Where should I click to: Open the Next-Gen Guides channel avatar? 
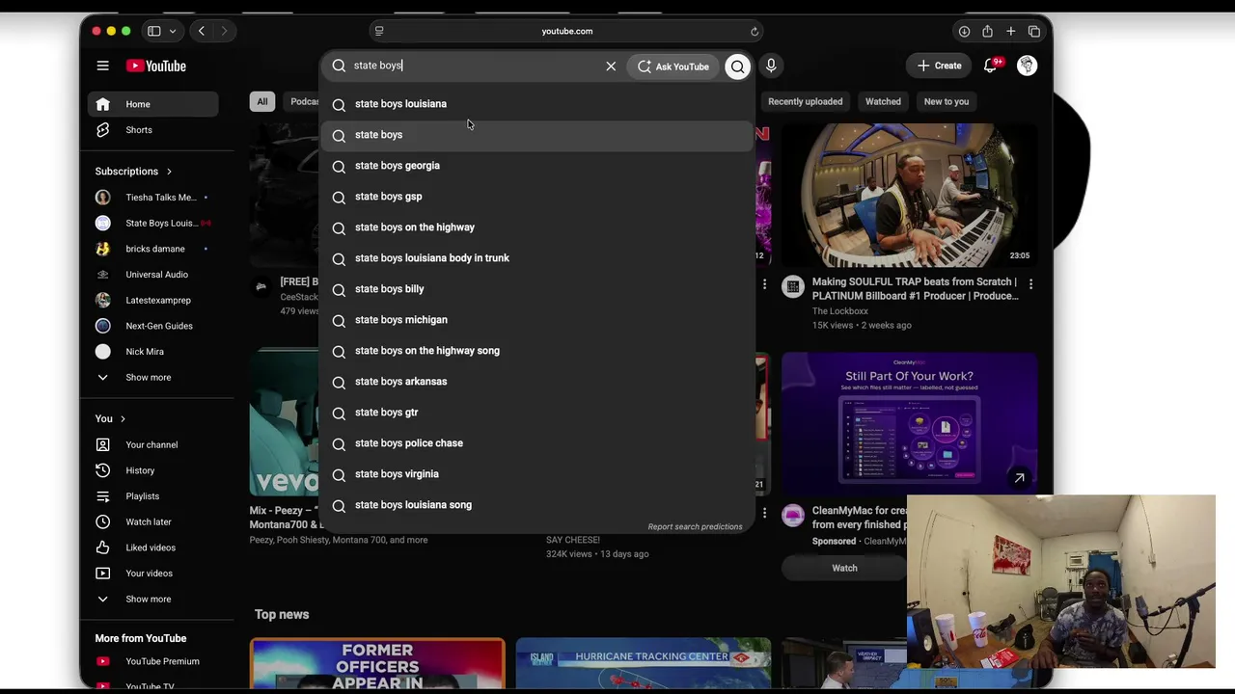103,326
